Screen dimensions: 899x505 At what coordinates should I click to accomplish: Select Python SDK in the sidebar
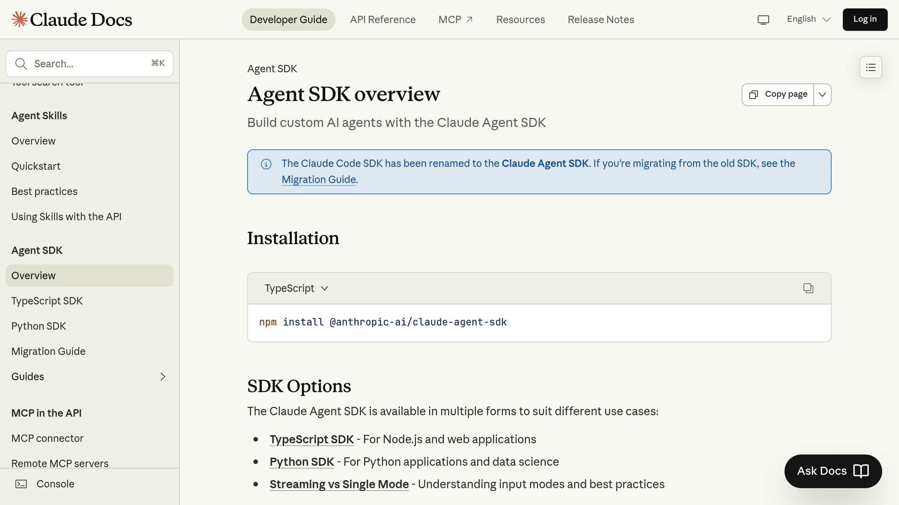pos(39,326)
